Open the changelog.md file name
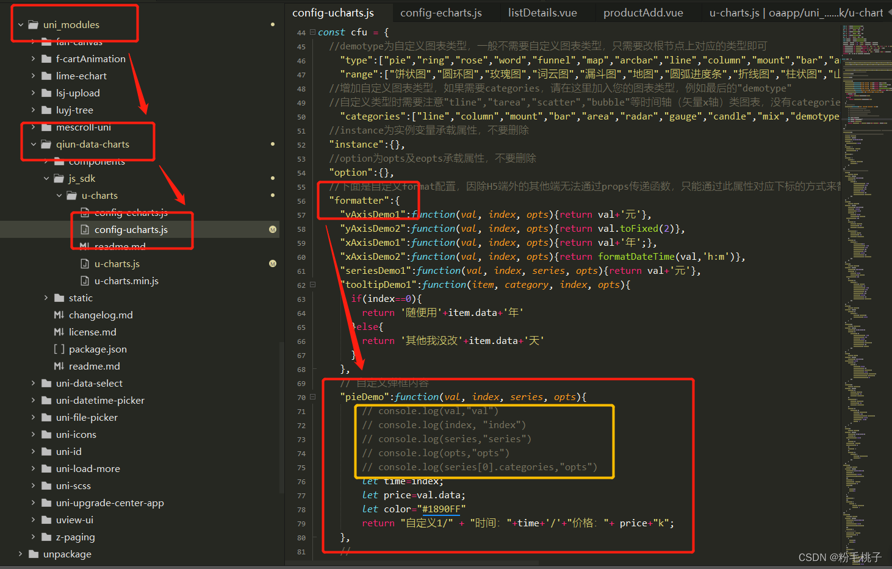Image resolution: width=892 pixels, height=569 pixels. (101, 315)
